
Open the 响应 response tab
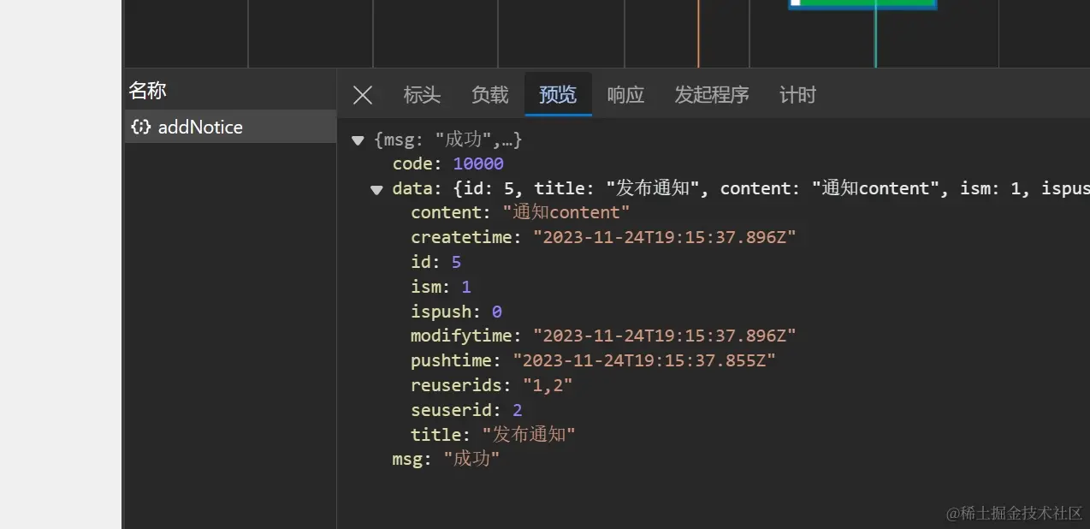coord(625,95)
